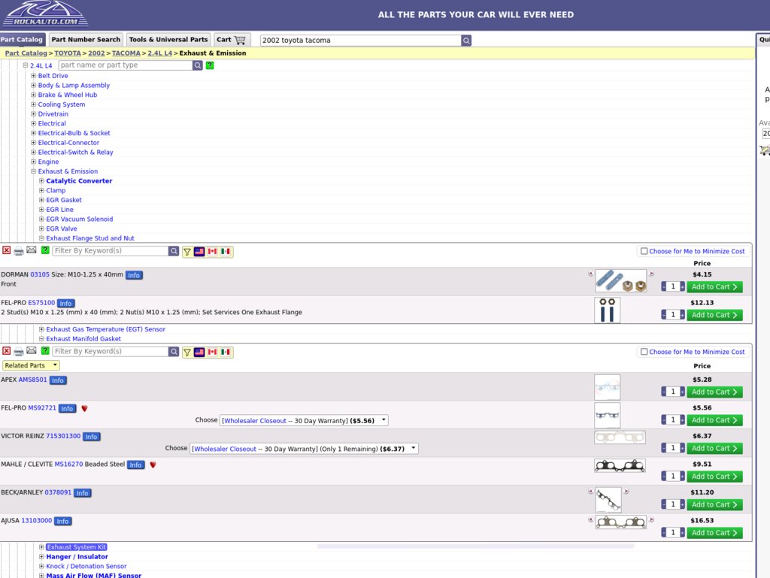Add DORMAN 03105 to cart
This screenshot has height=578, width=770.
[714, 287]
